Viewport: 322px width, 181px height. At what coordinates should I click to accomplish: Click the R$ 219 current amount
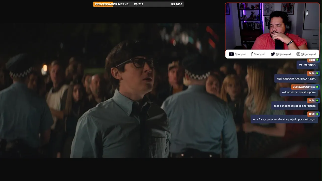(138, 4)
